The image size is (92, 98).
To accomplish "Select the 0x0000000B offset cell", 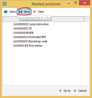I will 21,33.
